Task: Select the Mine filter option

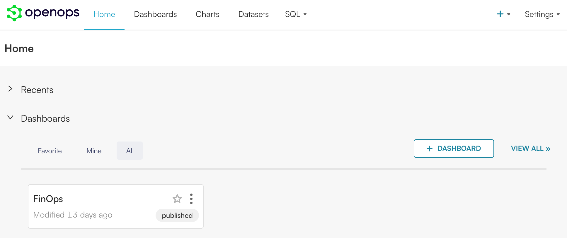Action: click(94, 151)
